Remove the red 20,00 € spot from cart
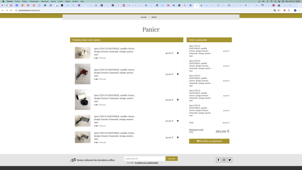 [x=178, y=74]
